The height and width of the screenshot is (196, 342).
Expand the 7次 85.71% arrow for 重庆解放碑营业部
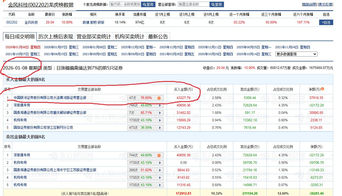click(x=160, y=113)
